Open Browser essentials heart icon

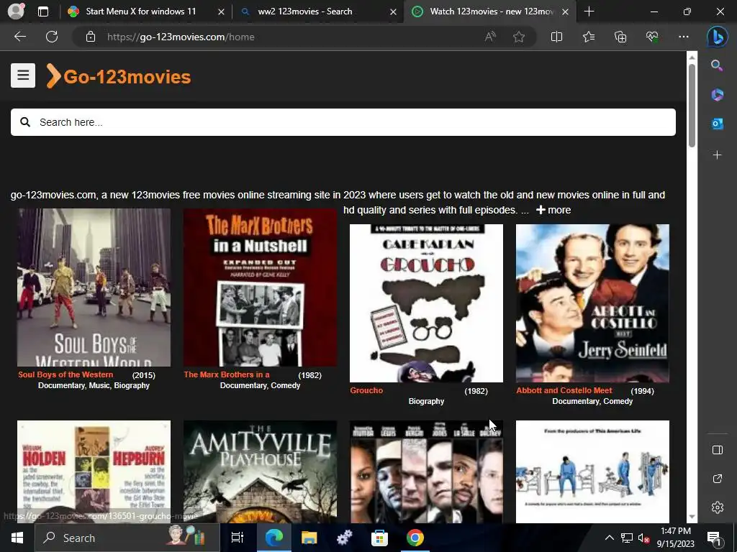(x=652, y=37)
